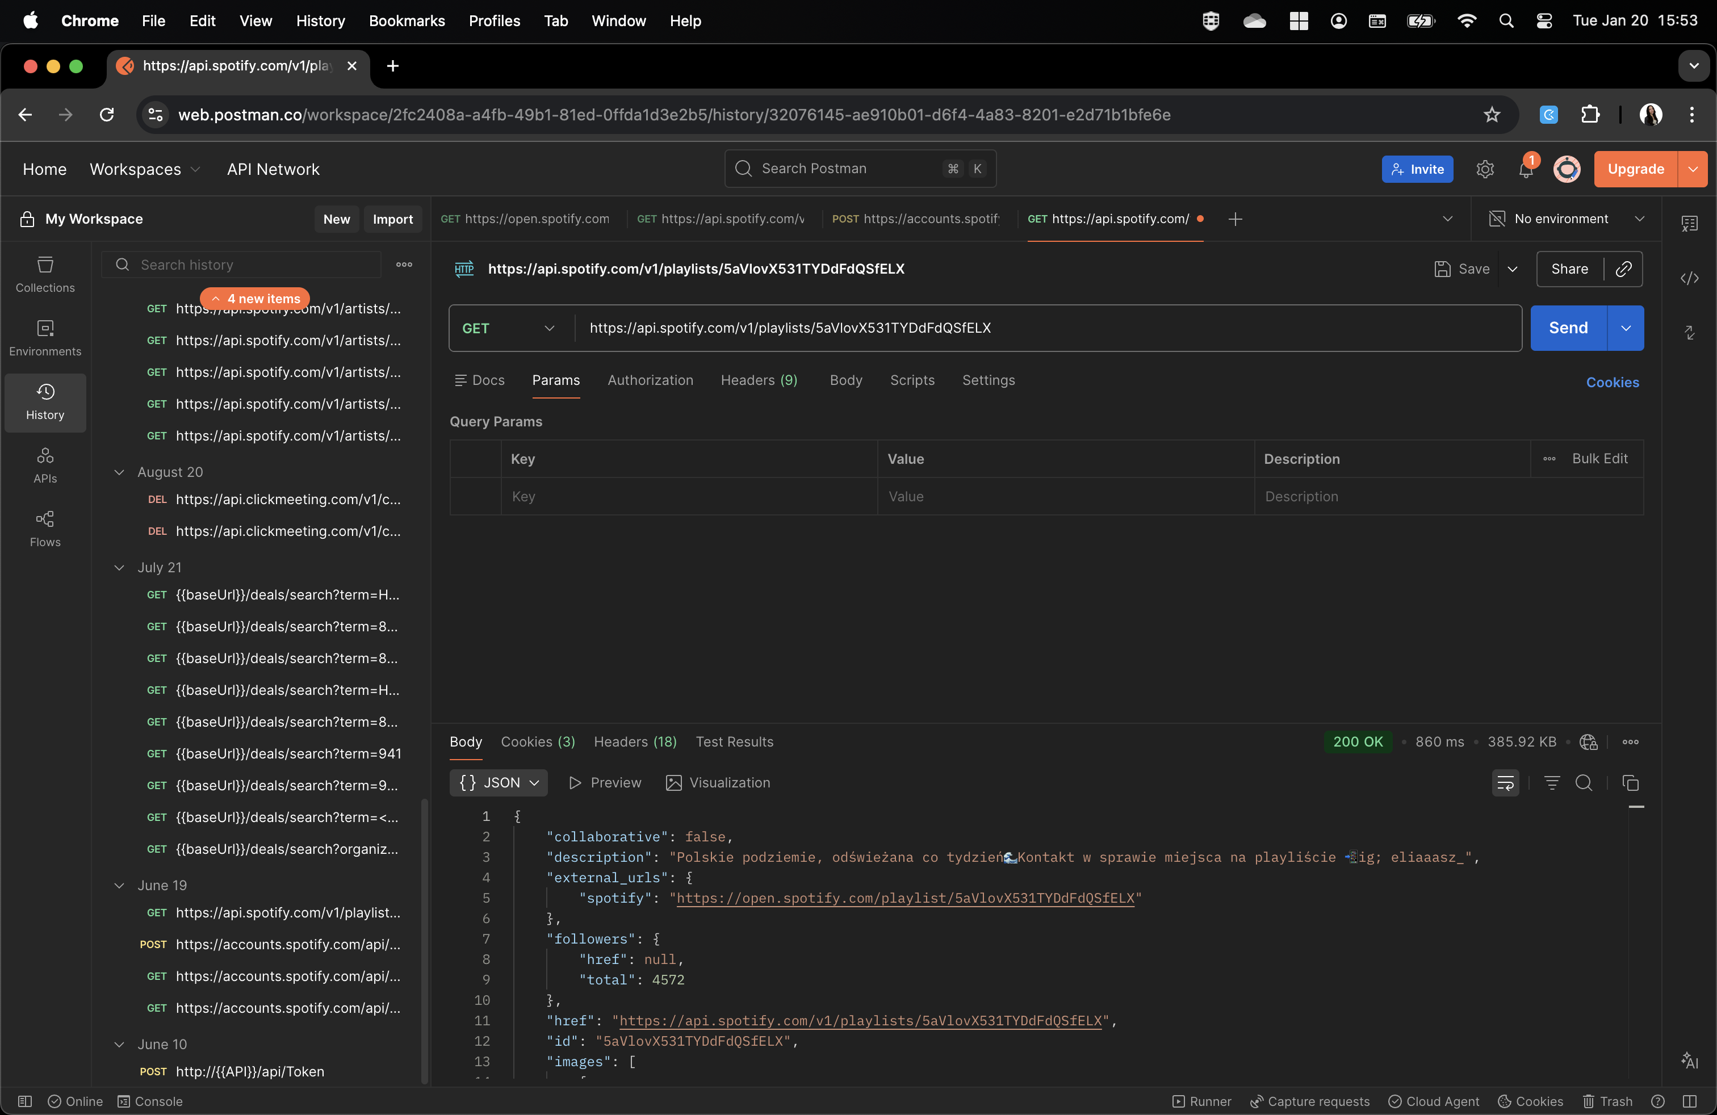1717x1115 pixels.
Task: Copy the response body
Action: [x=1631, y=782]
